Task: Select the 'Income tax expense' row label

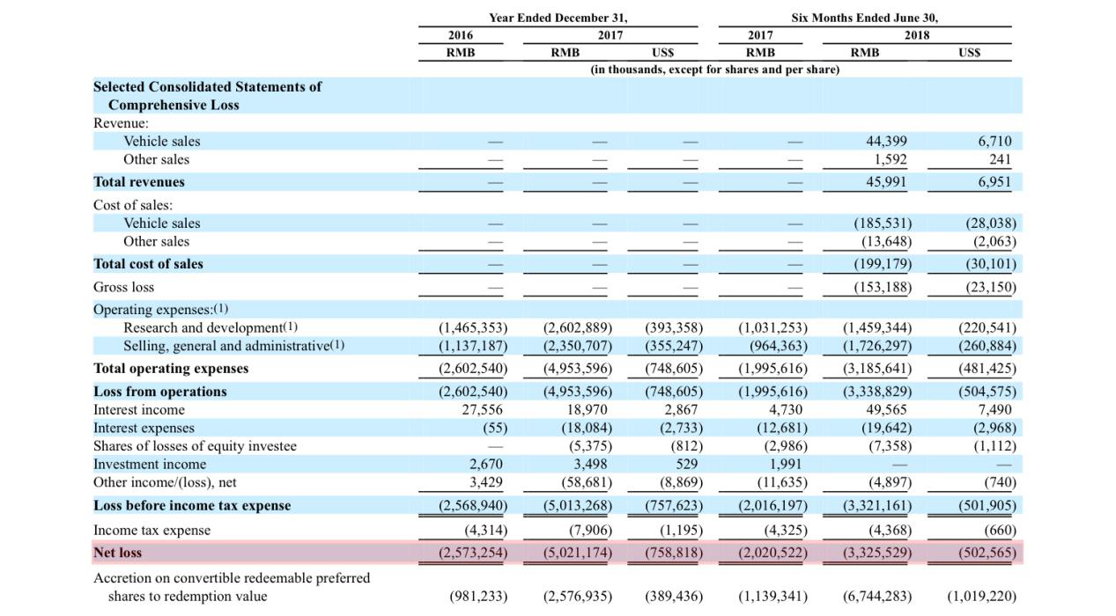Action: 152,530
